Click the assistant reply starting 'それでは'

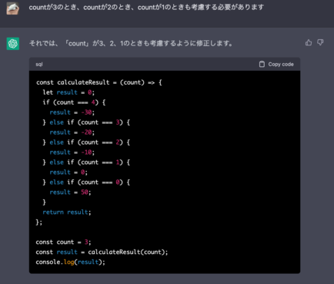pyautogui.click(x=131, y=43)
